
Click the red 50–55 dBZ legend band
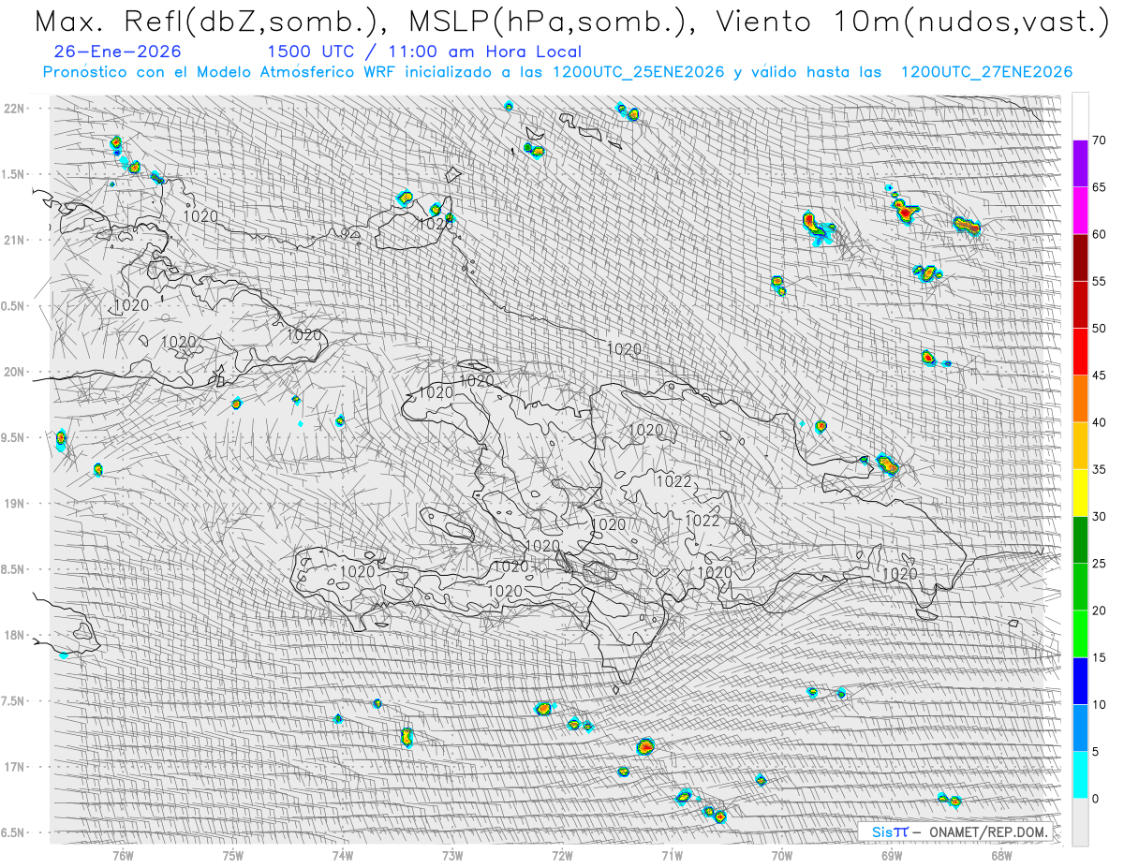pos(1080,305)
